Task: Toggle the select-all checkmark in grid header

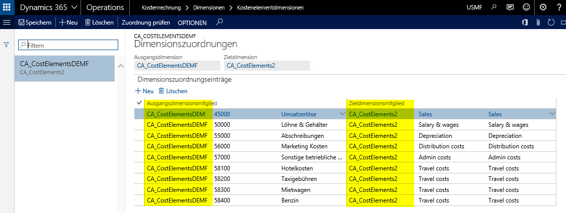Action: click(139, 103)
